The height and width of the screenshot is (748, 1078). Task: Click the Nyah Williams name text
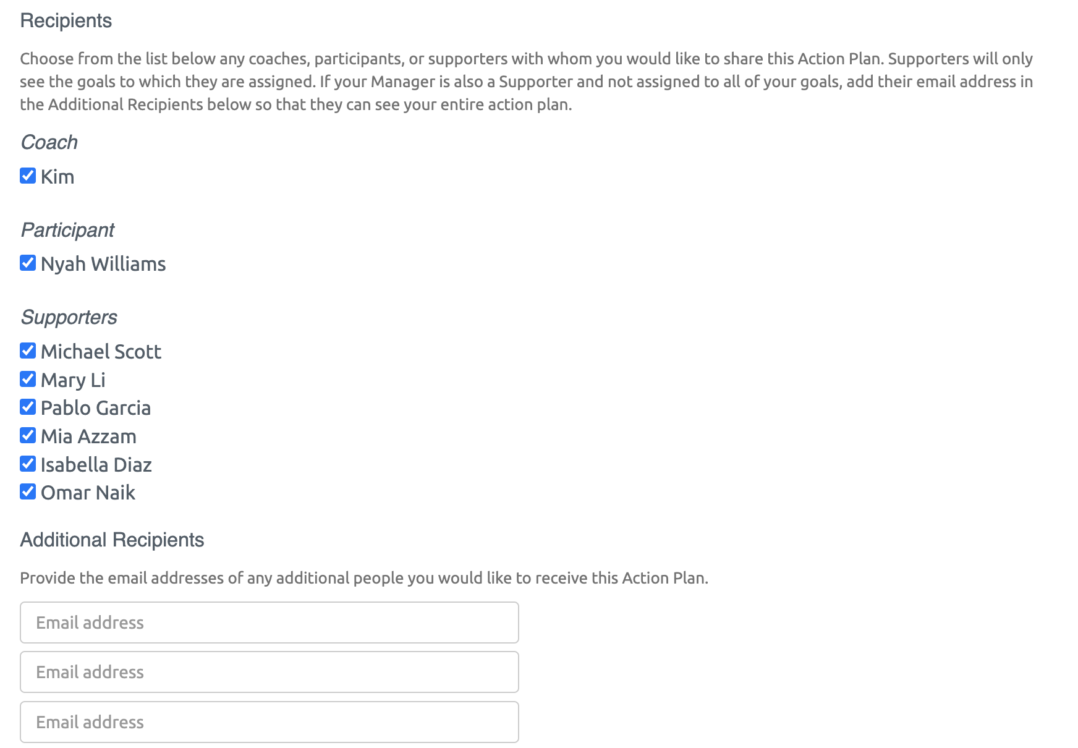pyautogui.click(x=103, y=264)
